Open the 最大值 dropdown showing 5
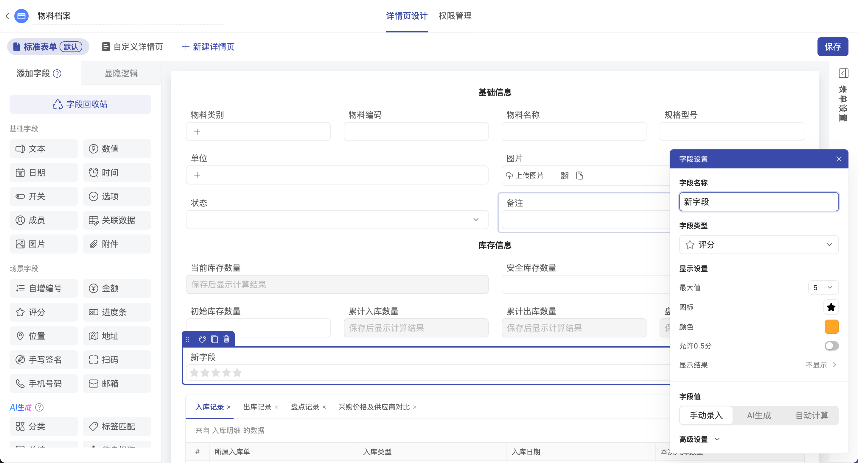858x463 pixels. [x=823, y=287]
